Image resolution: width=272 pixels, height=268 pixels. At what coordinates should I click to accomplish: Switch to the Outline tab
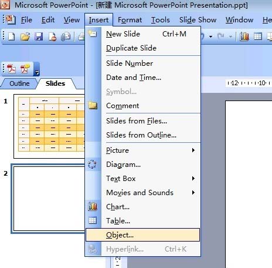(19, 83)
